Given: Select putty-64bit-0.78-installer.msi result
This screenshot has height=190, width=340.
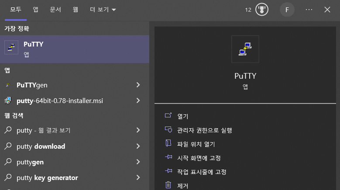Looking at the screenshot, I should tap(75, 100).
